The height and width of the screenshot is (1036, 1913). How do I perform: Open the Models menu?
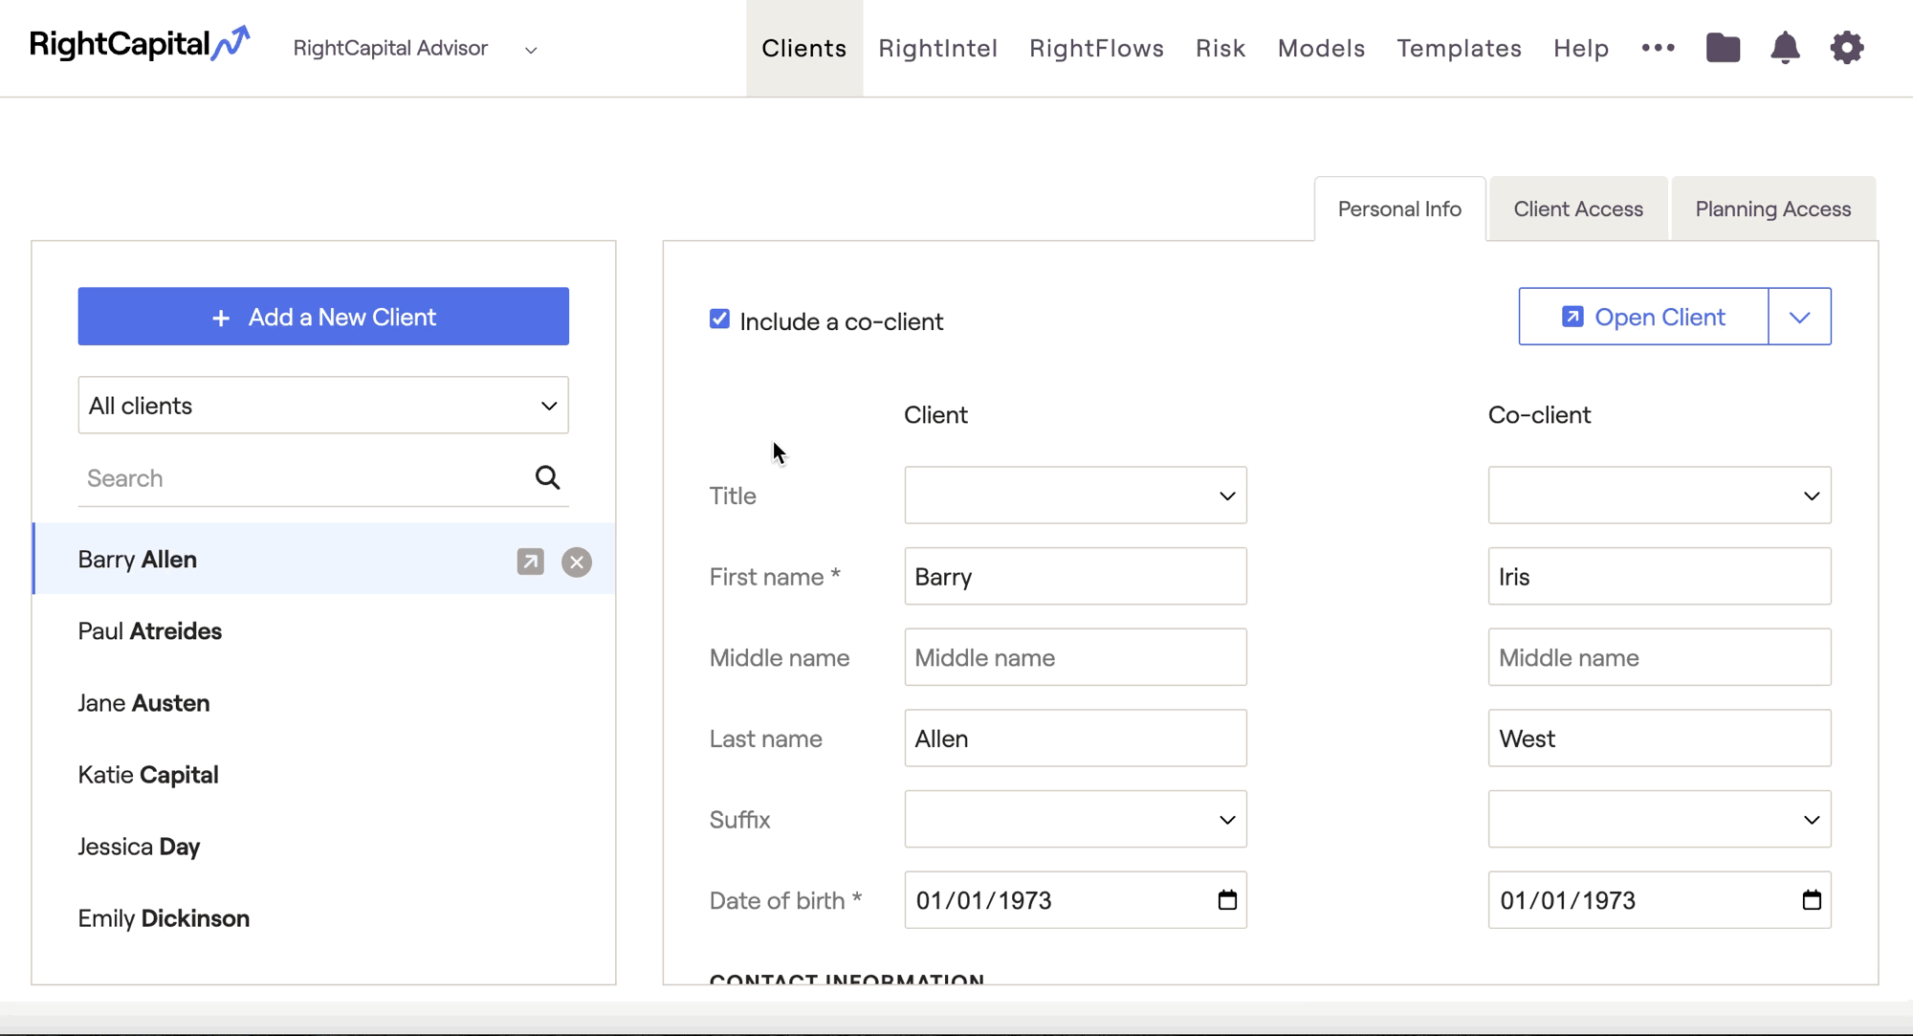[1321, 48]
